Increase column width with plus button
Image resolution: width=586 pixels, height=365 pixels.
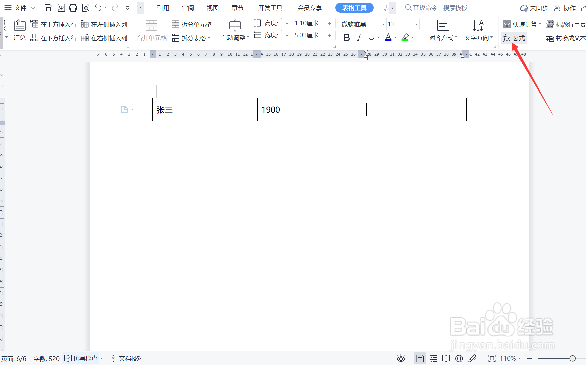click(x=330, y=35)
